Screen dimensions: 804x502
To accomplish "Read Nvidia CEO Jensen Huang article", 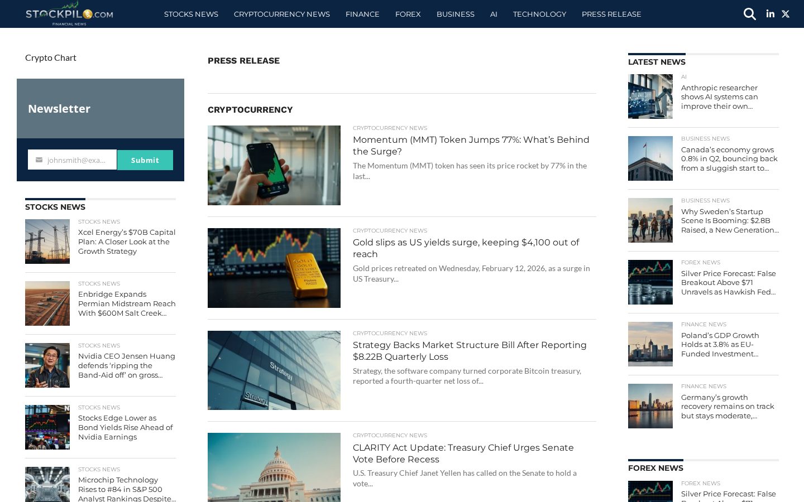I will coord(127,365).
